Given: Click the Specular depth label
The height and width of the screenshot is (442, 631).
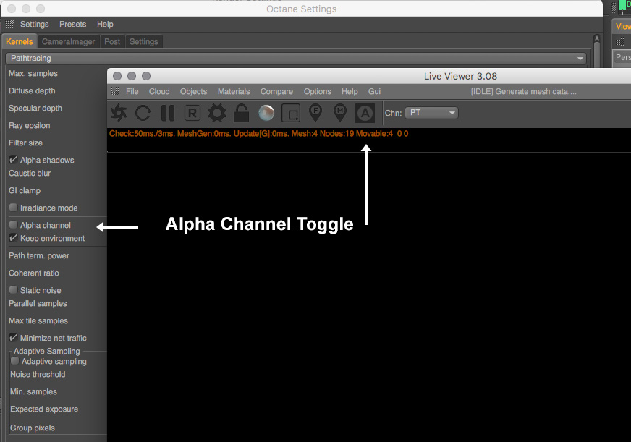Looking at the screenshot, I should click(35, 109).
